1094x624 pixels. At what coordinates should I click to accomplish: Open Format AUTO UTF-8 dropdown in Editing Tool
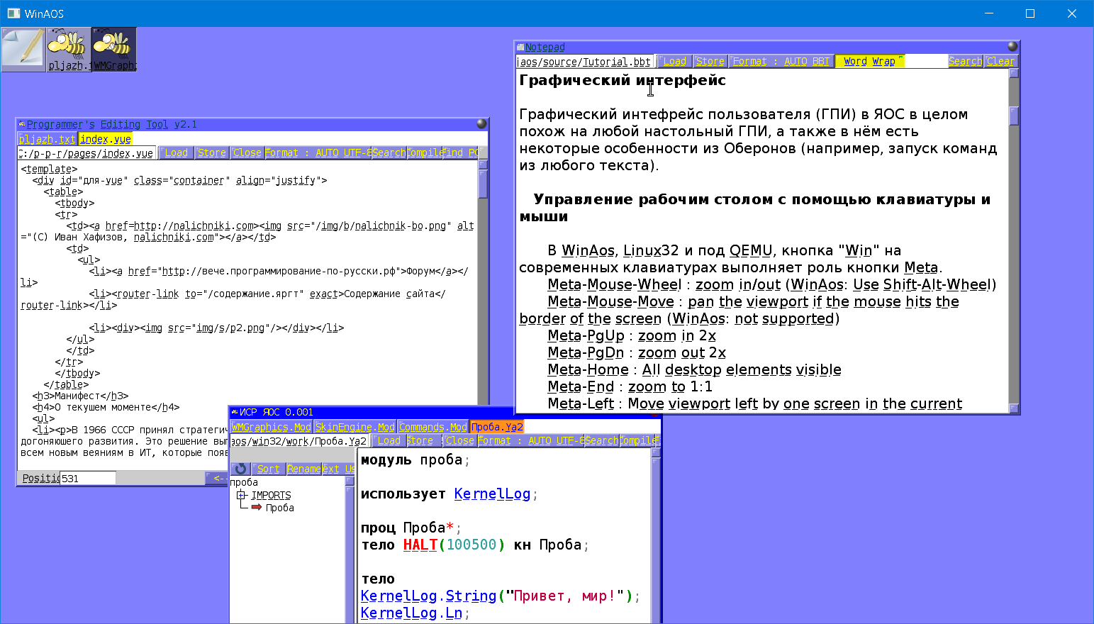[318, 152]
